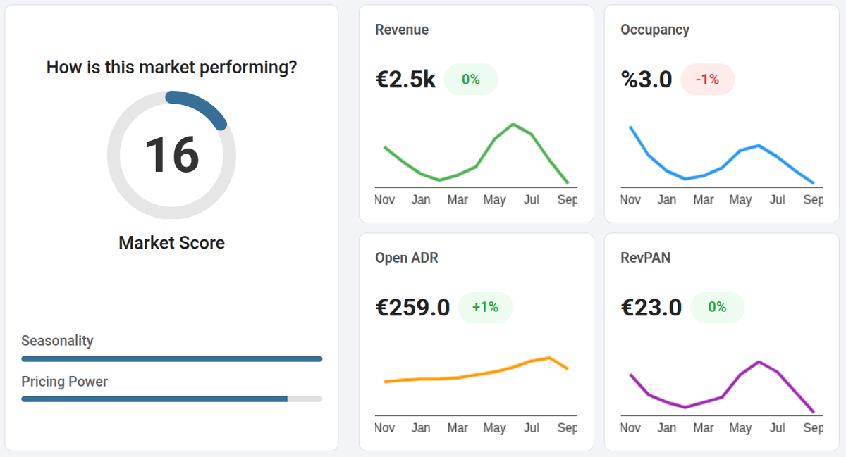The image size is (846, 457).
Task: Click the Pricing Power label
Action: tap(64, 382)
